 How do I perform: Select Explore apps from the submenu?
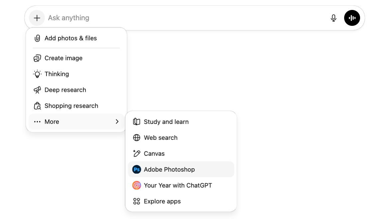pyautogui.click(x=162, y=201)
